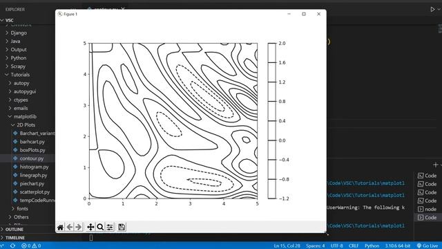Collapse the matplotlib folder
This screenshot has width=442, height=249.
(10, 117)
